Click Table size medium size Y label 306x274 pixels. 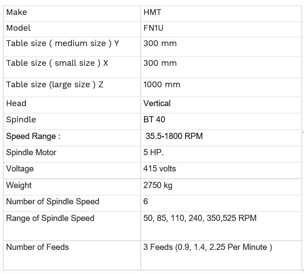[x=63, y=43]
